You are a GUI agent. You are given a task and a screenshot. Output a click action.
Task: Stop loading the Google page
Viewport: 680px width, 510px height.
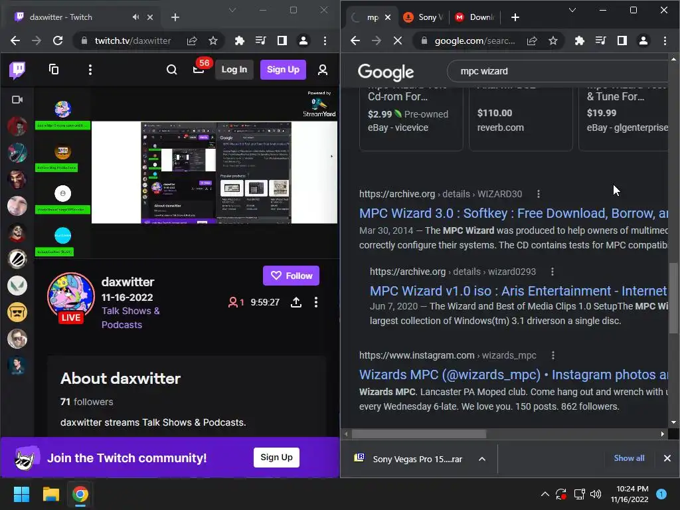point(398,41)
